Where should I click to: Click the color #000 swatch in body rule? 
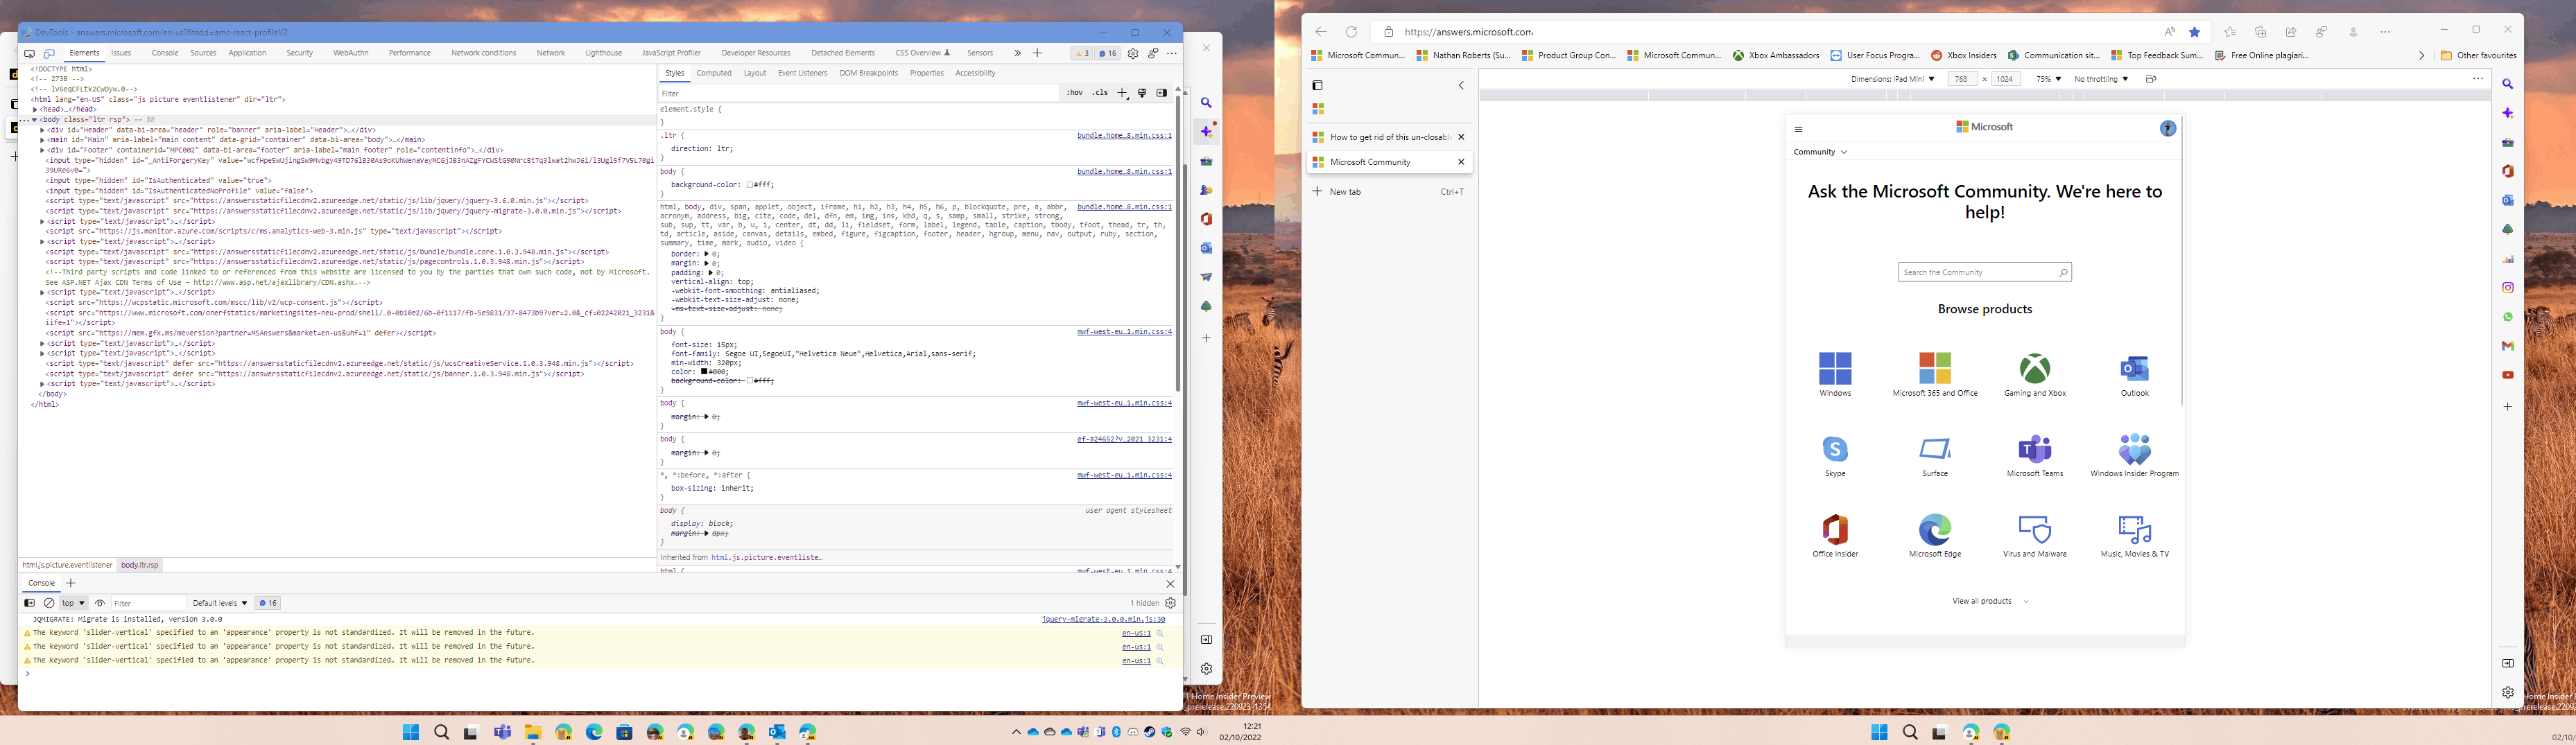pos(705,372)
